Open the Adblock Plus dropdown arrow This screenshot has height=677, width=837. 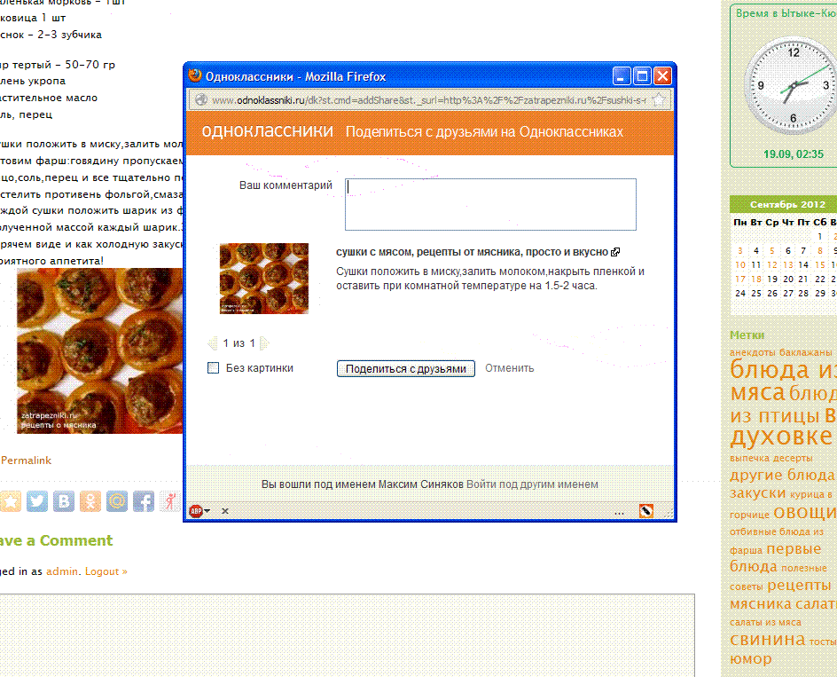point(207,511)
